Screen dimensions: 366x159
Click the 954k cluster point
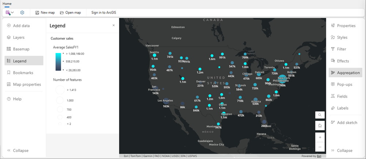[x=153, y=67]
